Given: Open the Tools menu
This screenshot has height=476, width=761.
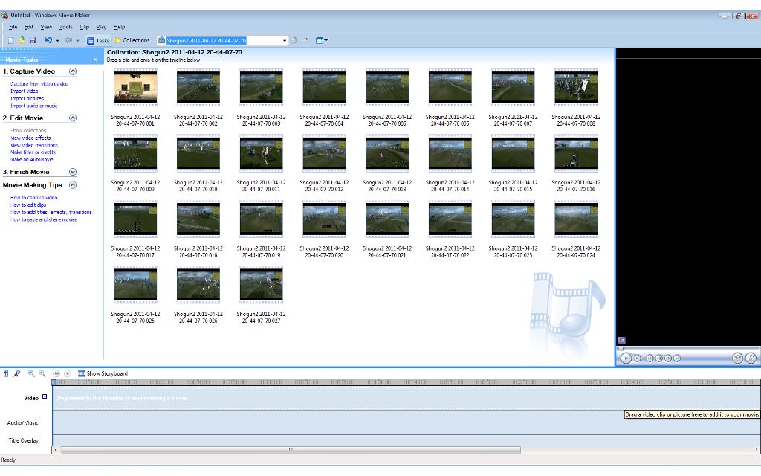Looking at the screenshot, I should 65,28.
